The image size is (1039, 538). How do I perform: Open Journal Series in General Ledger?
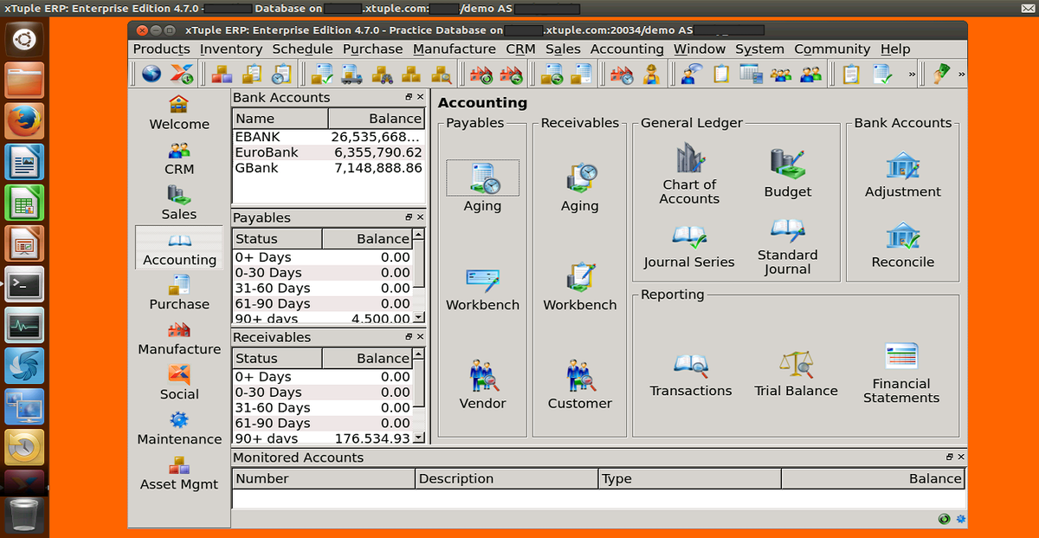[x=689, y=247]
